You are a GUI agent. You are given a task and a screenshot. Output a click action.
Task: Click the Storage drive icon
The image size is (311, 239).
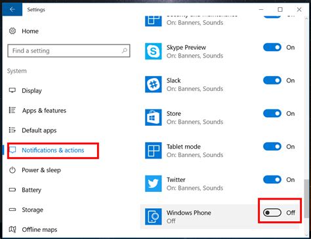coord(12,210)
